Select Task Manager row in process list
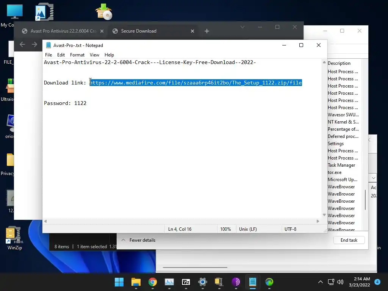The width and height of the screenshot is (388, 291). tap(341, 165)
